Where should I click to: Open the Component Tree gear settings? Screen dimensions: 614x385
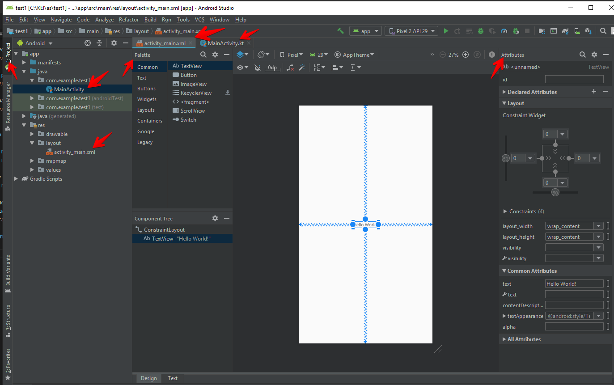215,218
